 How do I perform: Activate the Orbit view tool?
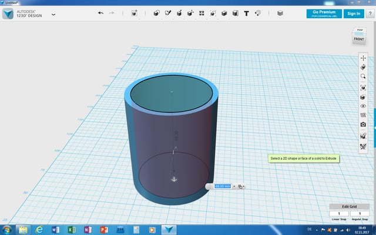point(363,68)
